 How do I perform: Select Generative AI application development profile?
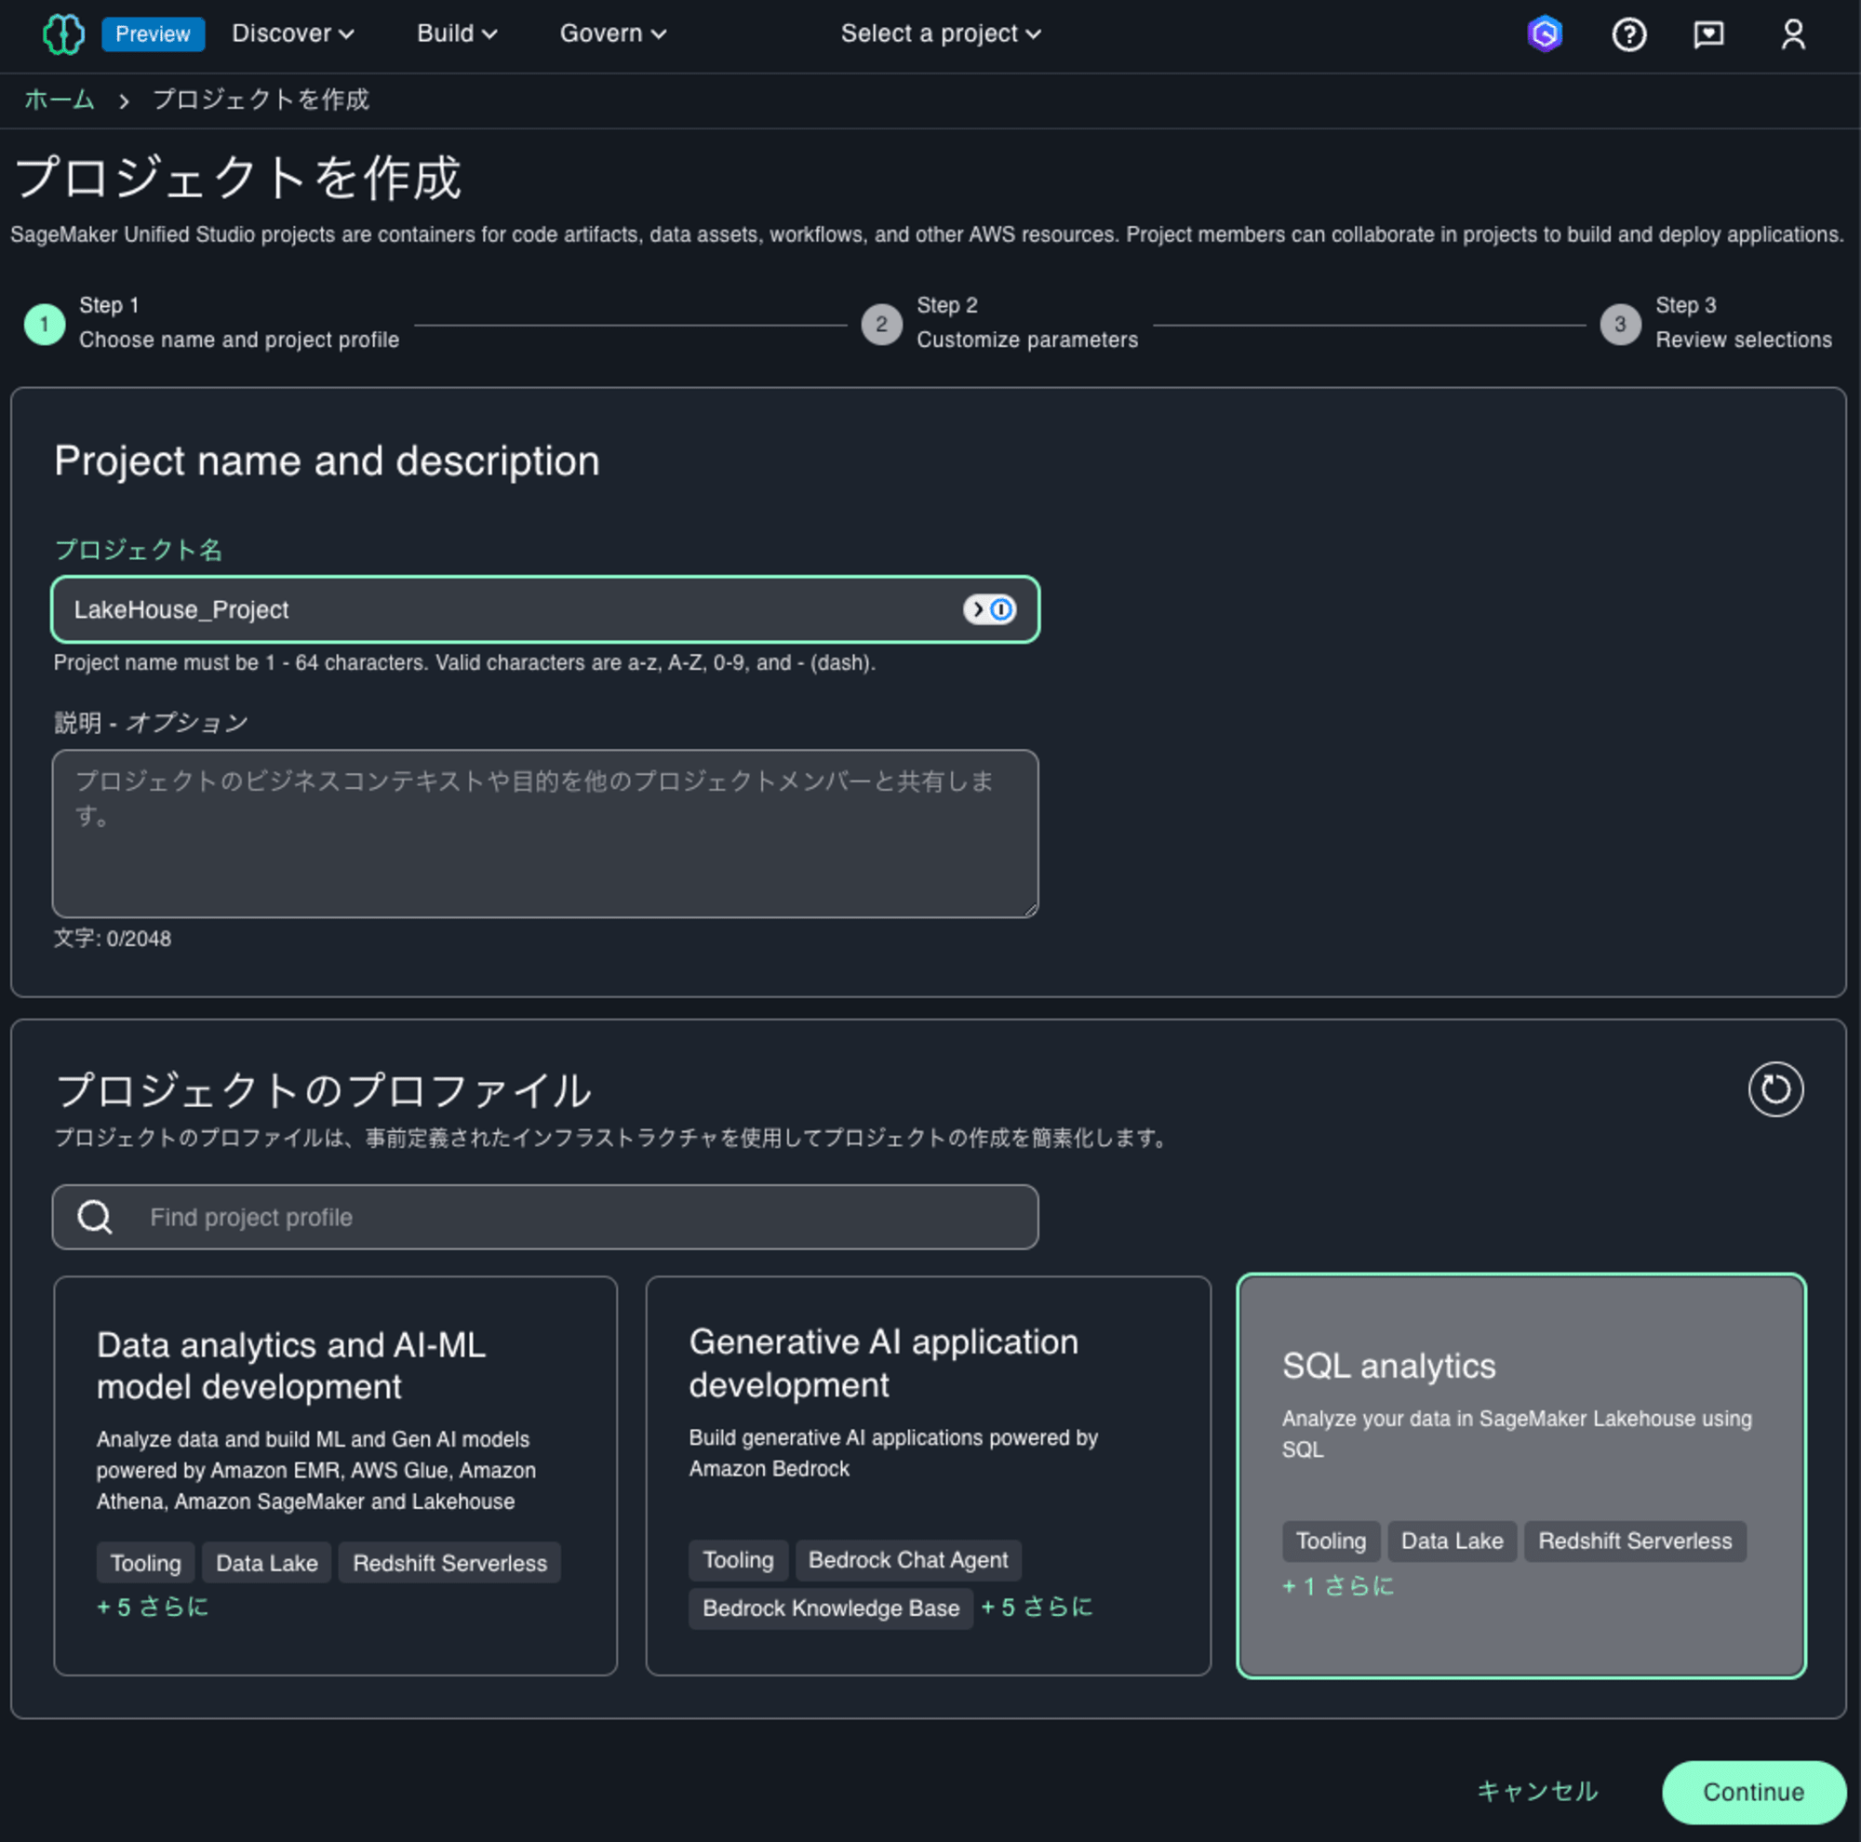coord(928,1476)
